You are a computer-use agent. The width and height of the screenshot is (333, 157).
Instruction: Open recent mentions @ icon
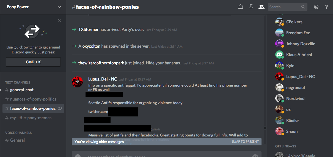pyautogui.click(x=316, y=7)
